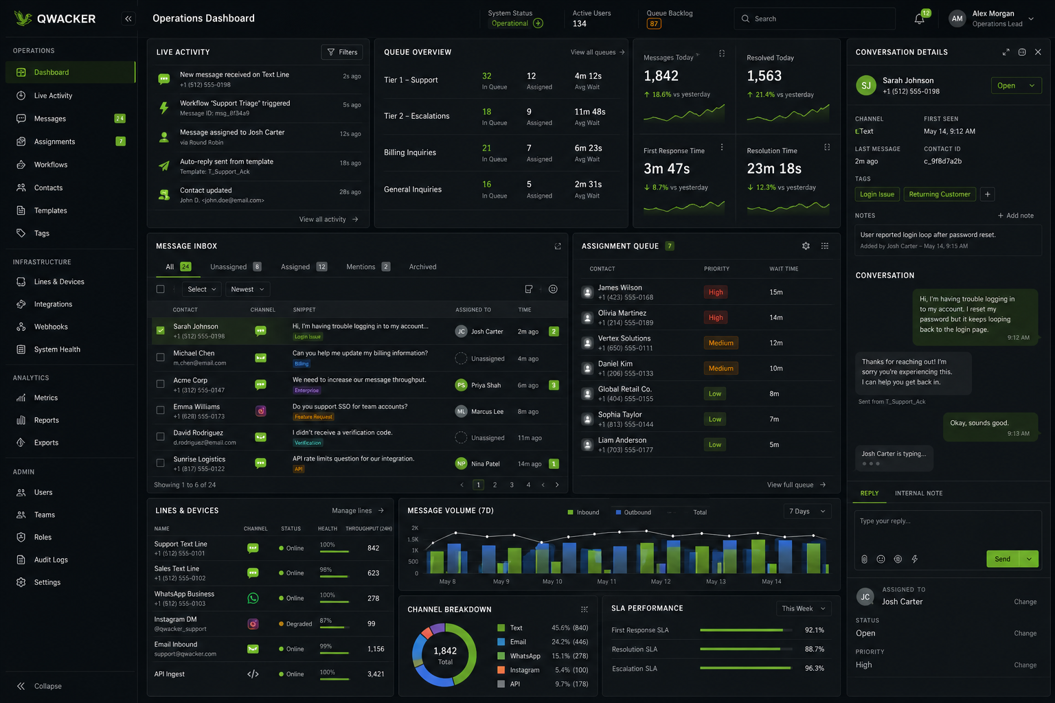Image resolution: width=1055 pixels, height=703 pixels.
Task: Uncheck the Sarah Johnson inbox row
Action: [160, 330]
